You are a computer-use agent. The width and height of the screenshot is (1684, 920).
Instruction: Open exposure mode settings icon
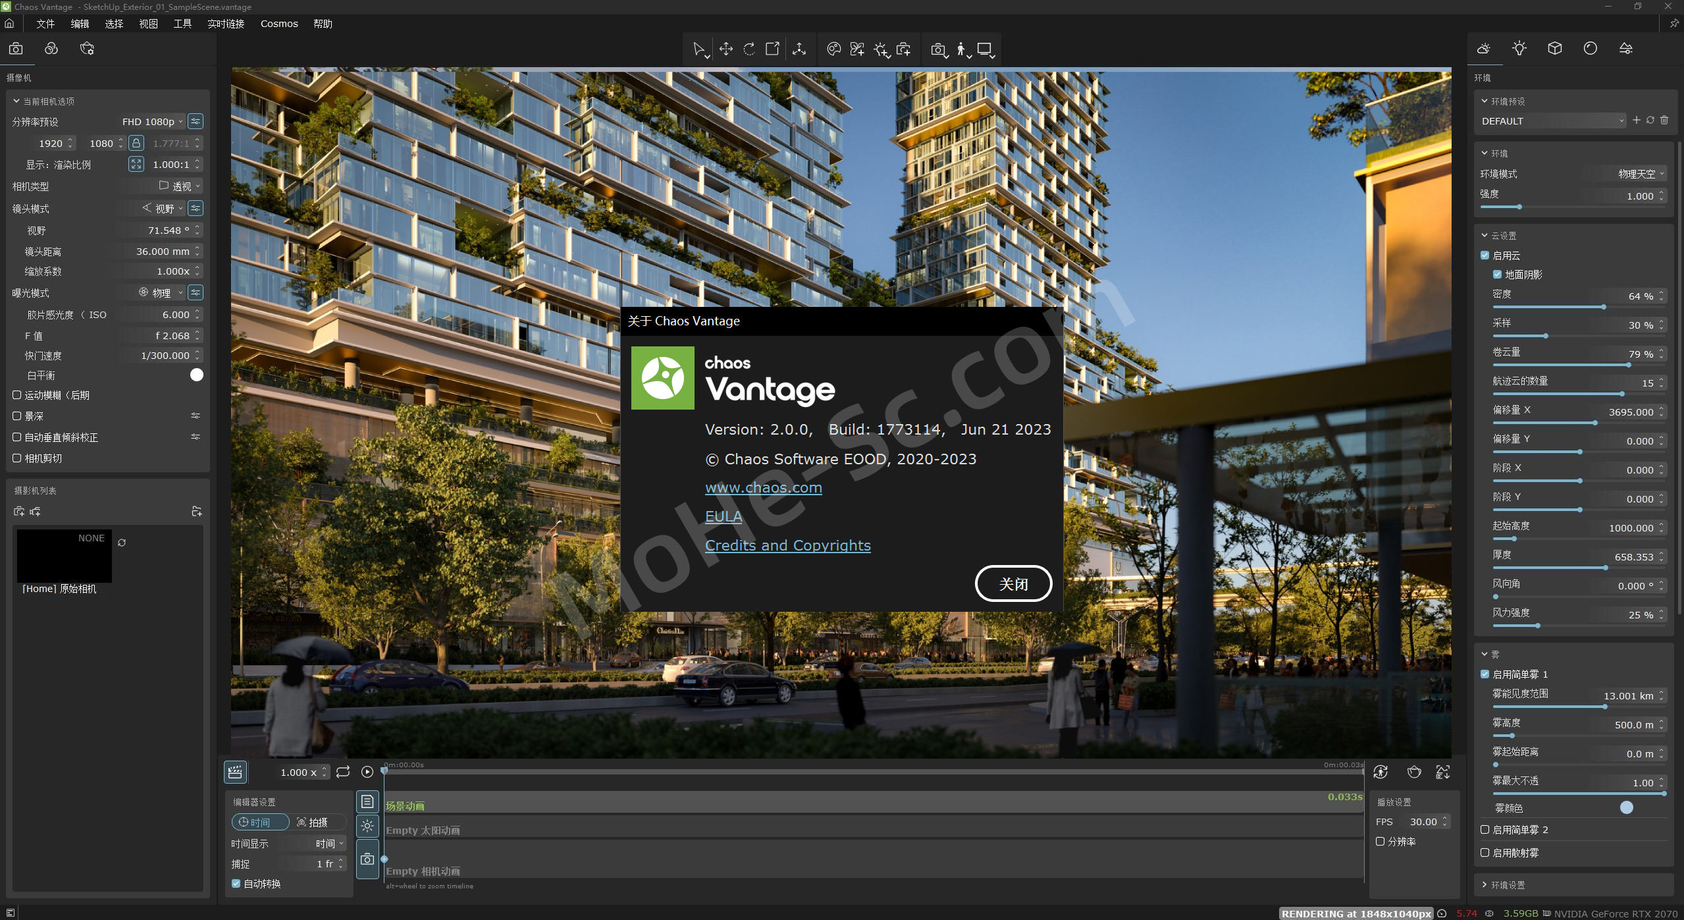(x=196, y=292)
